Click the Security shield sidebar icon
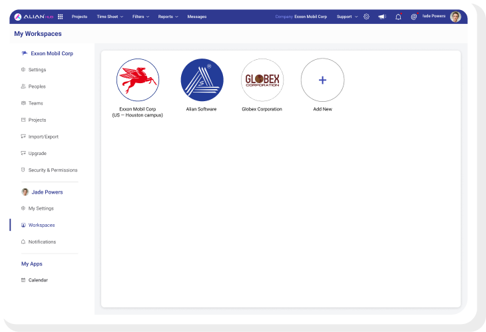The height and width of the screenshot is (332, 486). point(23,170)
